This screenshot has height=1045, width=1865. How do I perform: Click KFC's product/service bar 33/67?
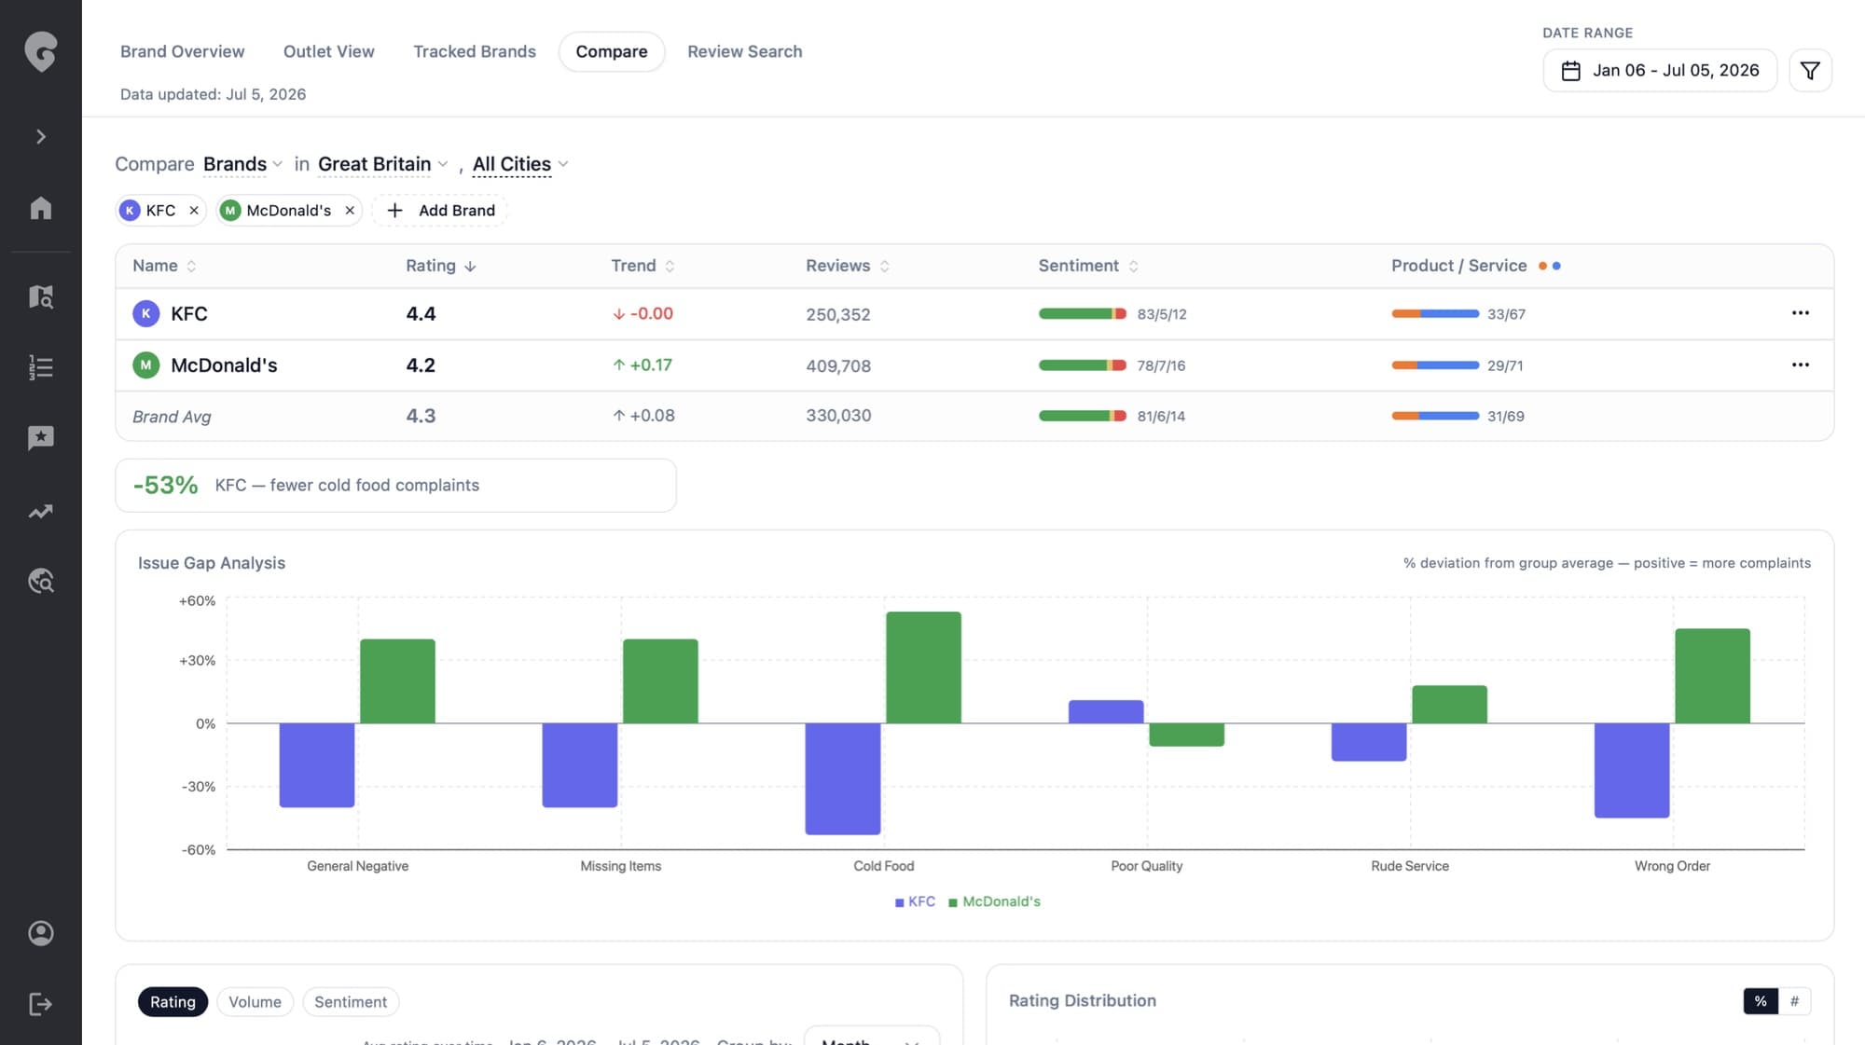(1435, 314)
